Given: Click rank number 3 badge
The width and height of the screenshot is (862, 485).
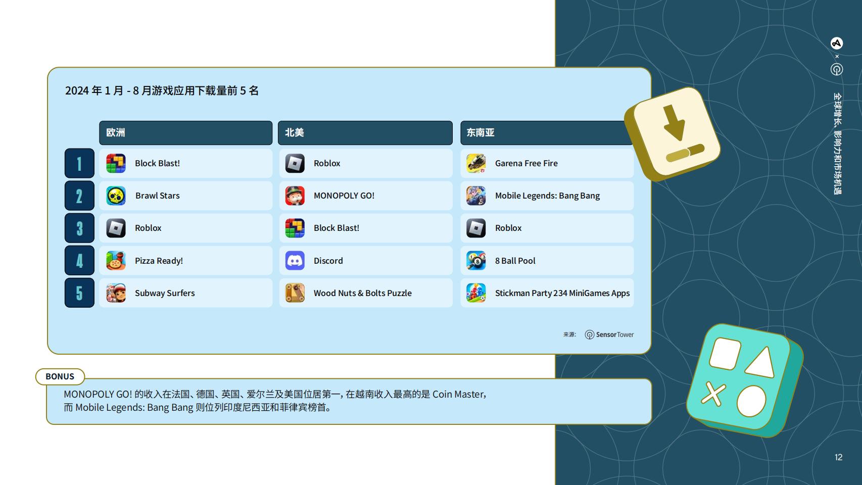Looking at the screenshot, I should [79, 228].
